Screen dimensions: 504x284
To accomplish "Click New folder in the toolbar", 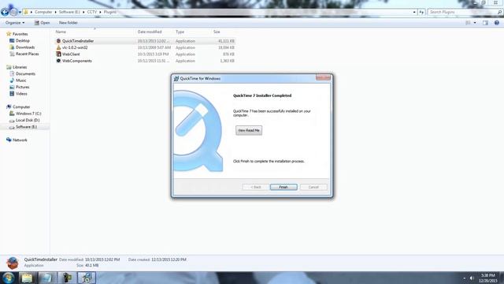I will point(69,23).
